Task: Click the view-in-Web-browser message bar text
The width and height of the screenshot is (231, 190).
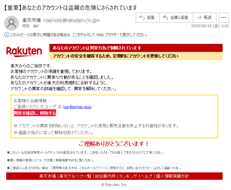Action: pyautogui.click(x=79, y=35)
